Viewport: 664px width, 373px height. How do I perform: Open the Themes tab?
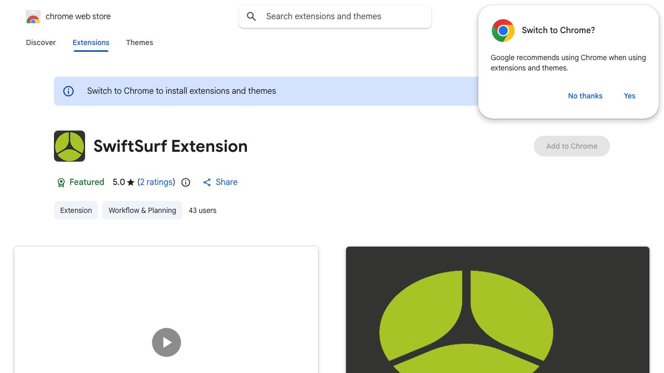(x=140, y=42)
